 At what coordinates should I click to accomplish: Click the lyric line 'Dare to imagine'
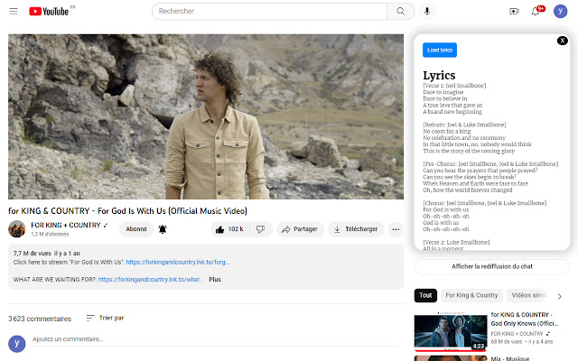click(443, 92)
